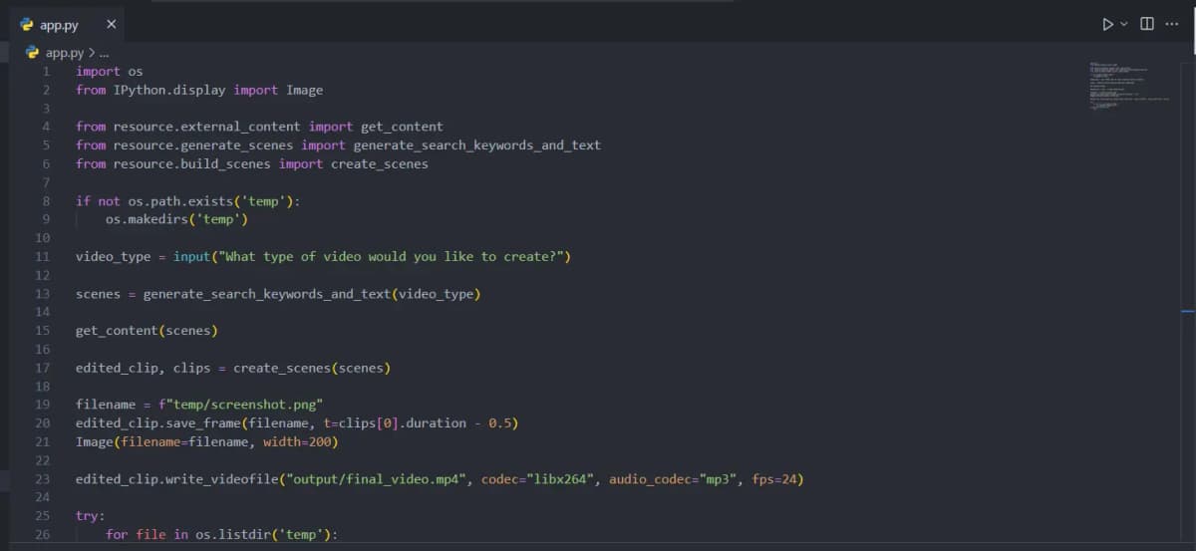The image size is (1196, 551).
Task: Click the code minimap preview
Action: [1131, 87]
